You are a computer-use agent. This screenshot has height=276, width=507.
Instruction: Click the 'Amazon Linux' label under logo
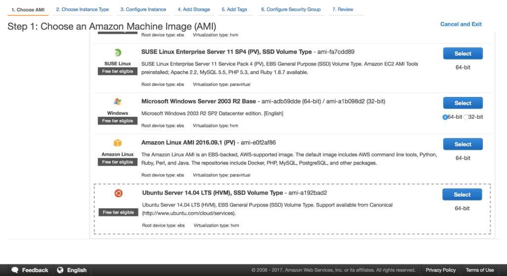[x=118, y=154]
